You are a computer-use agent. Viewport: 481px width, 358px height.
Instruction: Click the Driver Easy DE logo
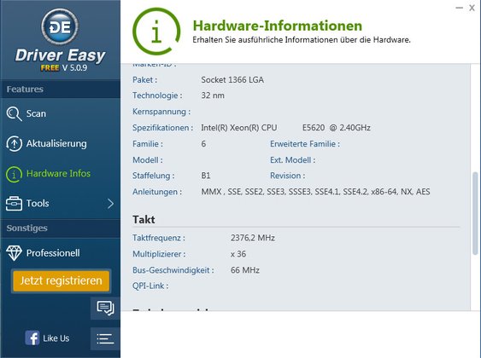[x=60, y=26]
